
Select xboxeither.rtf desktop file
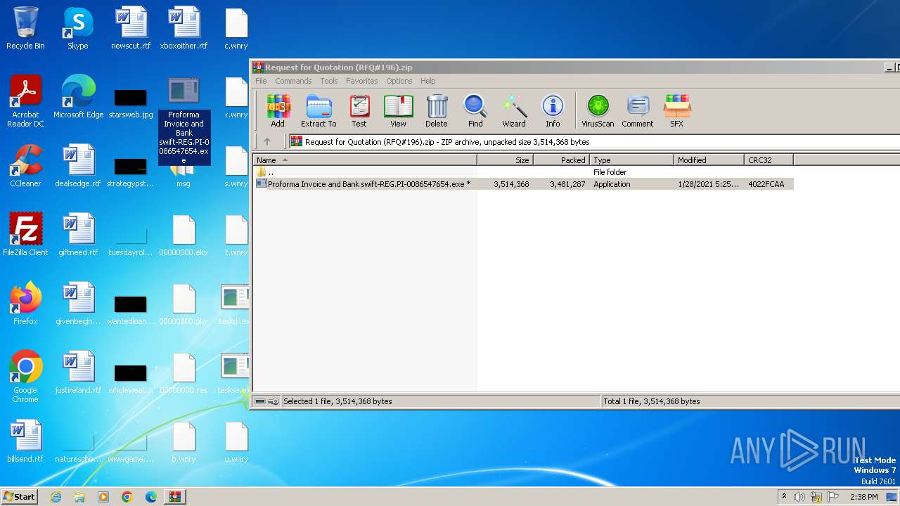[x=184, y=29]
